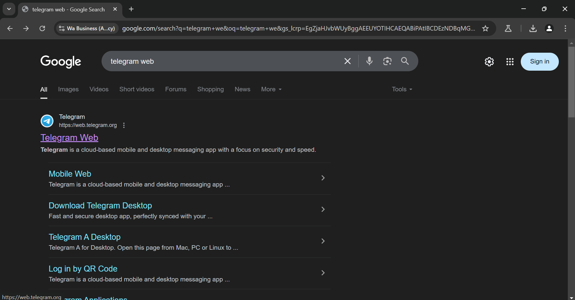Image resolution: width=575 pixels, height=300 pixels.
Task: Switch to the Forums tab
Action: pyautogui.click(x=176, y=89)
